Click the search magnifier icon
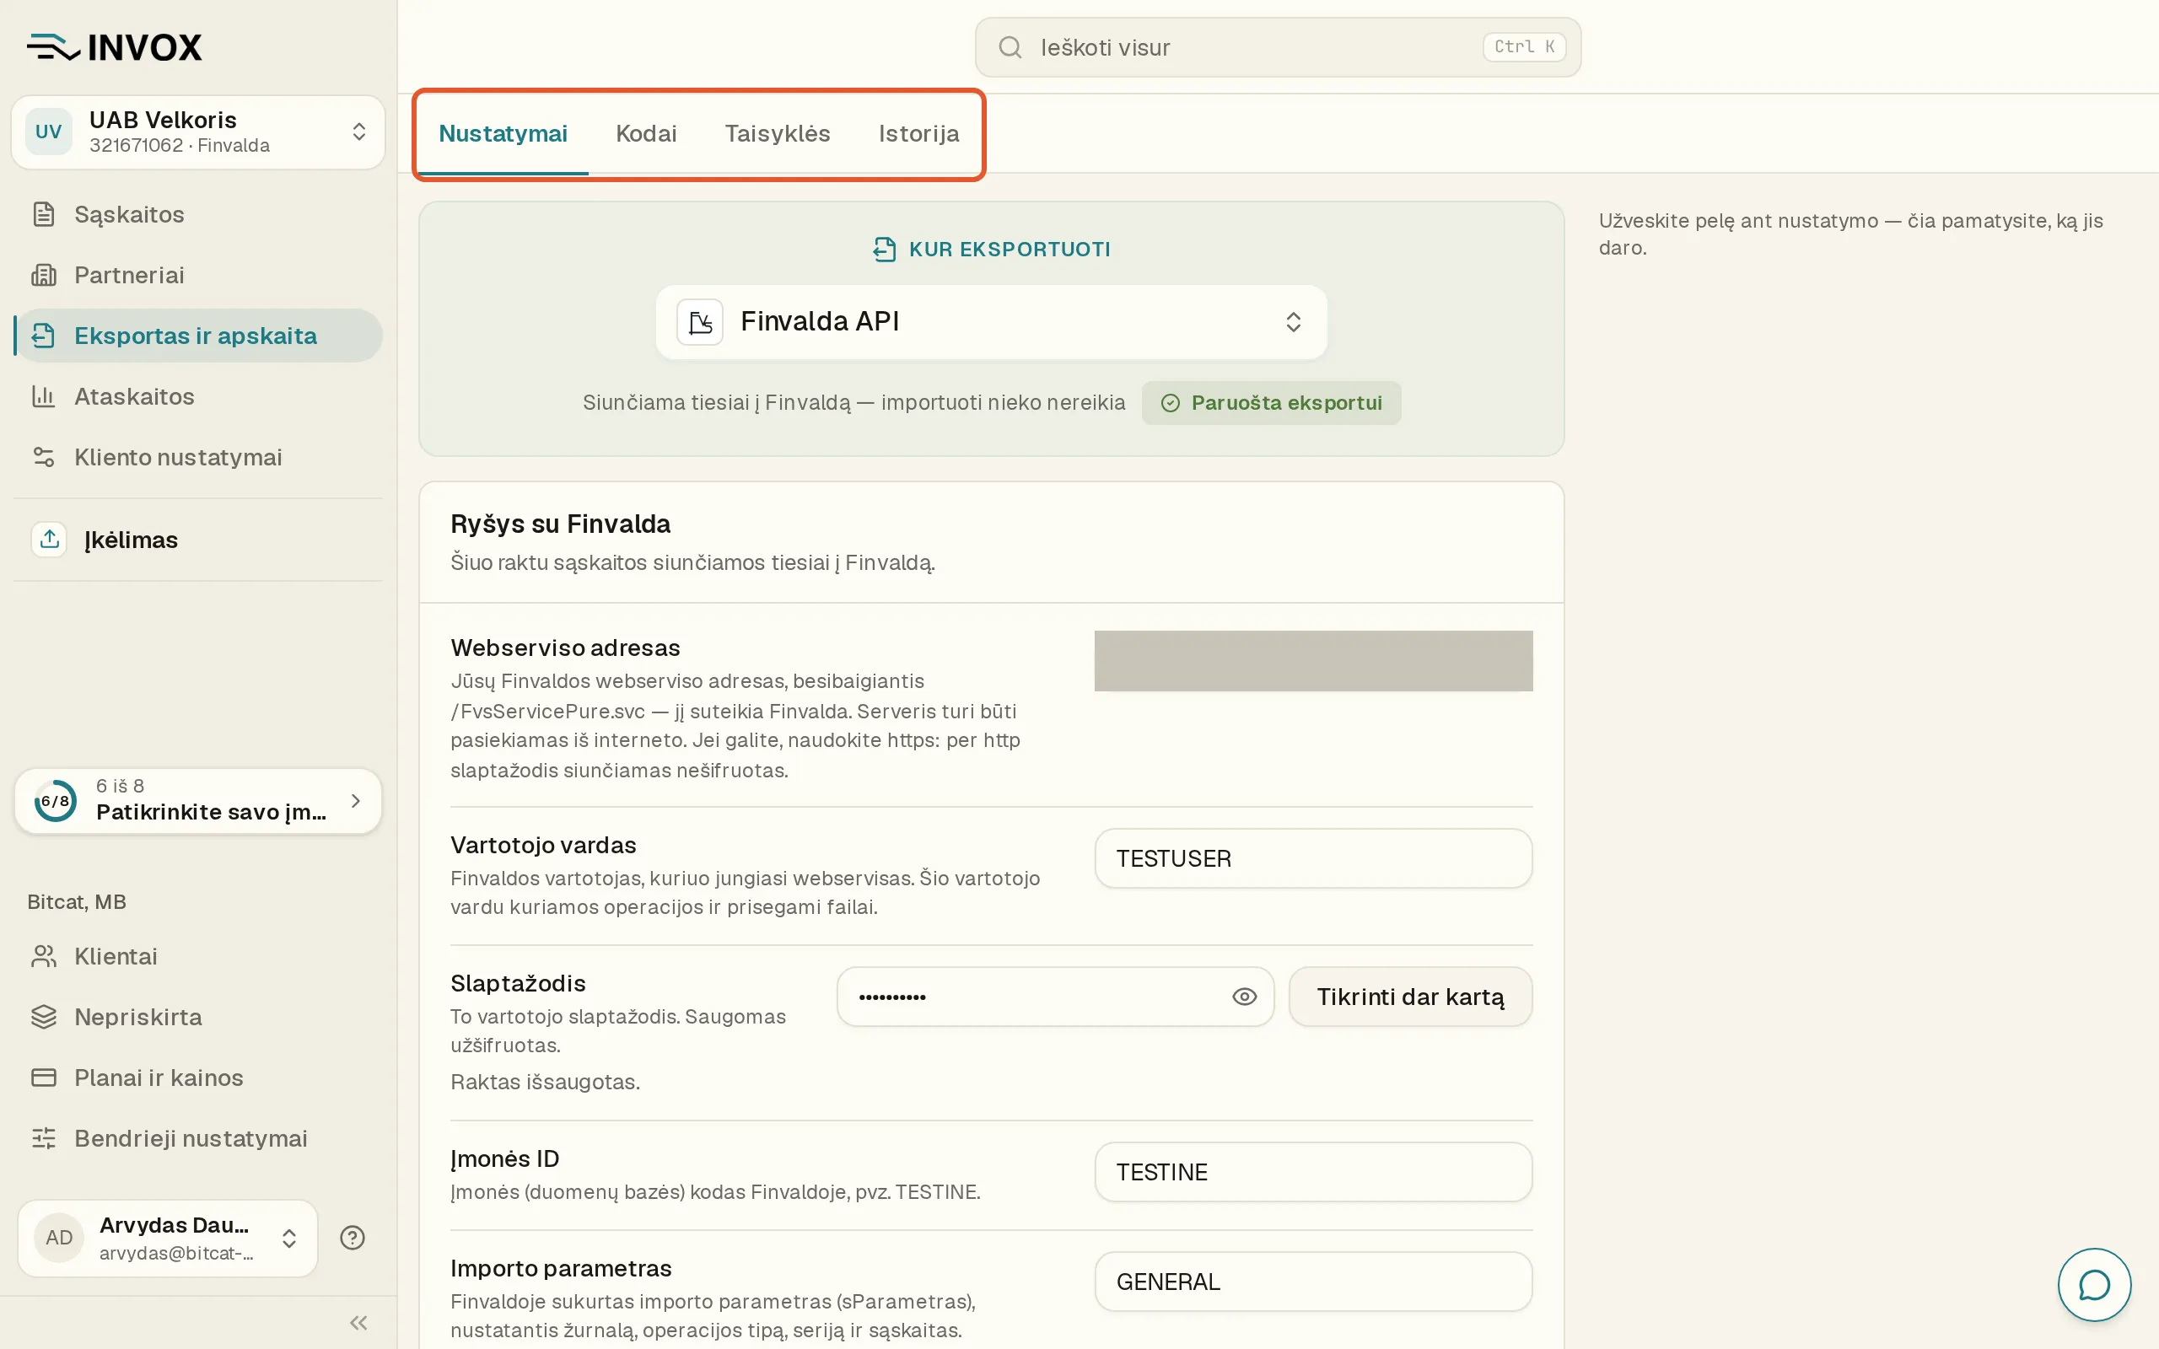This screenshot has width=2159, height=1349. [x=1010, y=47]
